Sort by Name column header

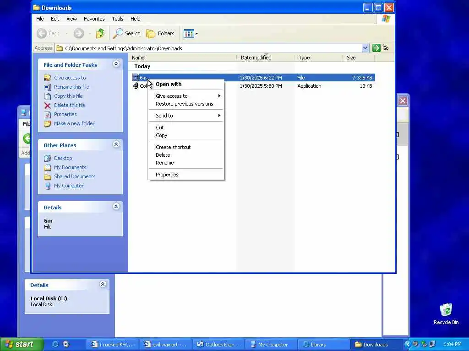pyautogui.click(x=183, y=58)
